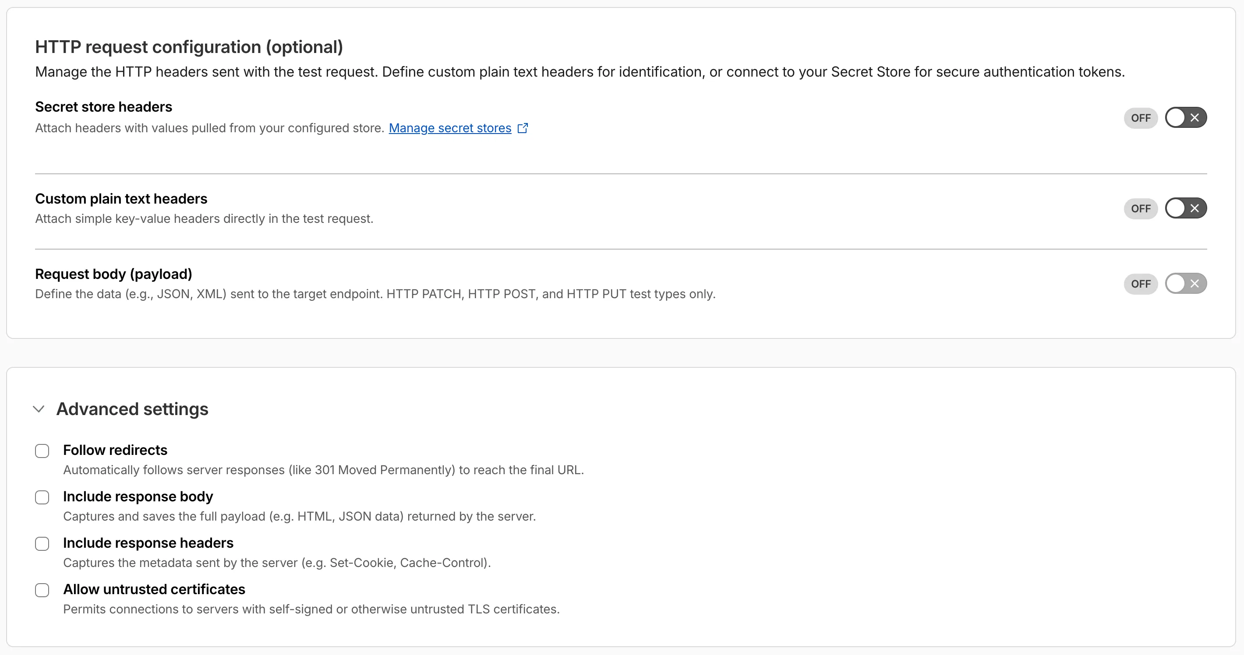Tick the Include response body checkbox

pyautogui.click(x=42, y=497)
